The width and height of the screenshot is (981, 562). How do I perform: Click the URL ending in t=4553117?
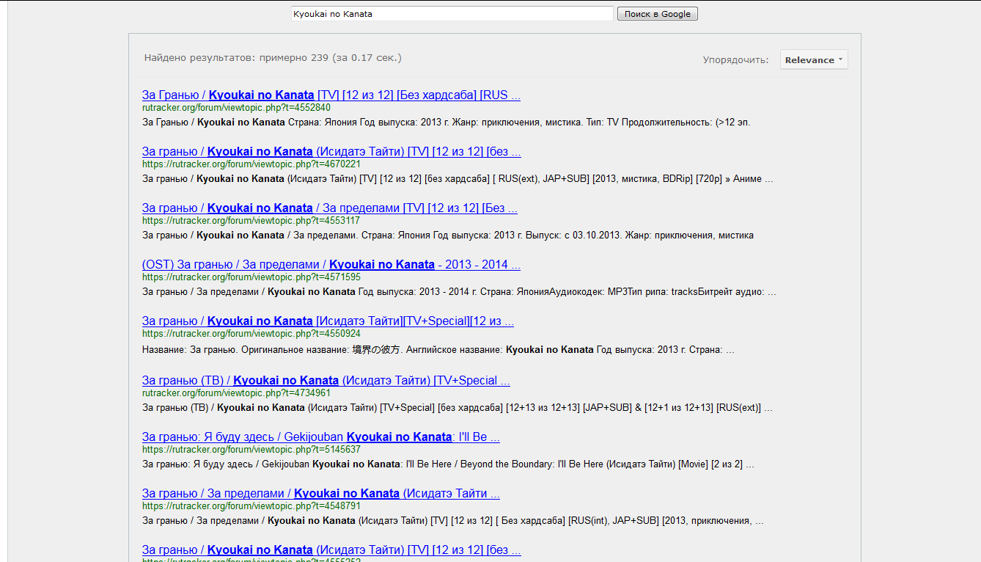click(251, 221)
